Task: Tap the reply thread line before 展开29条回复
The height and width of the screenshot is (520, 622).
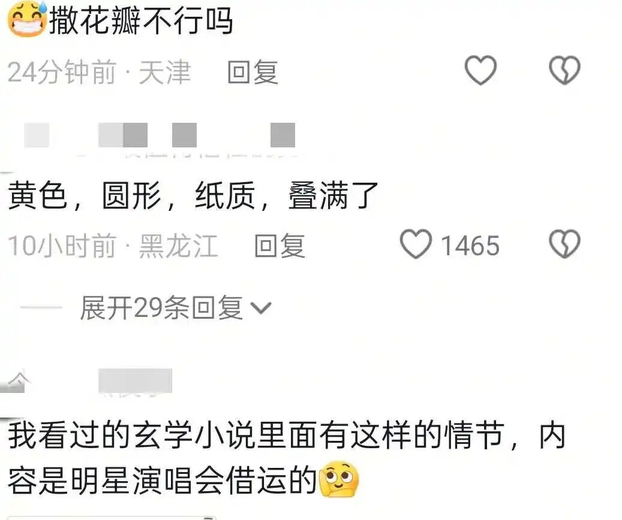Action: [x=41, y=307]
